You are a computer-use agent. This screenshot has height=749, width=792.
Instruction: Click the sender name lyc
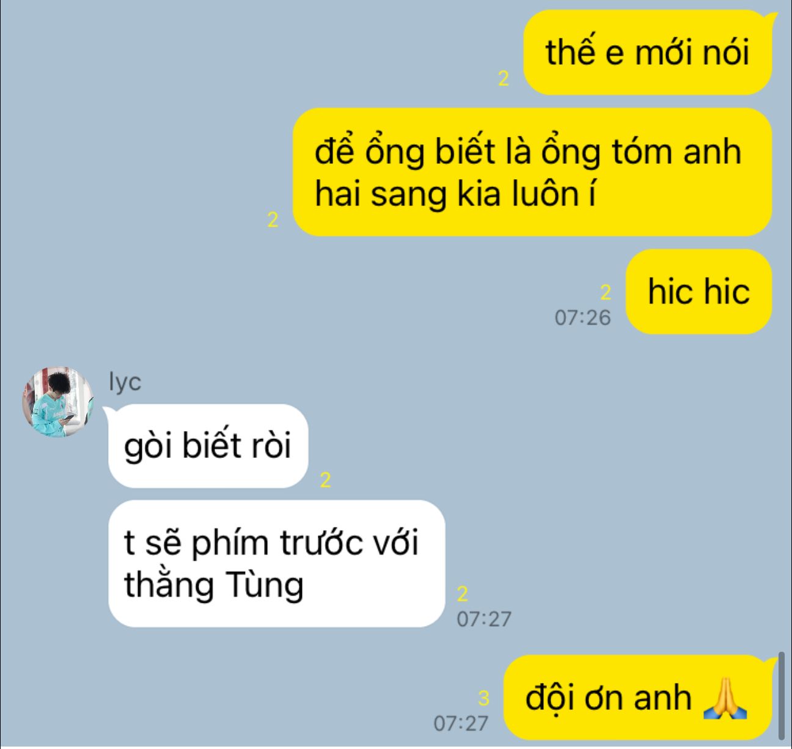[x=125, y=382]
